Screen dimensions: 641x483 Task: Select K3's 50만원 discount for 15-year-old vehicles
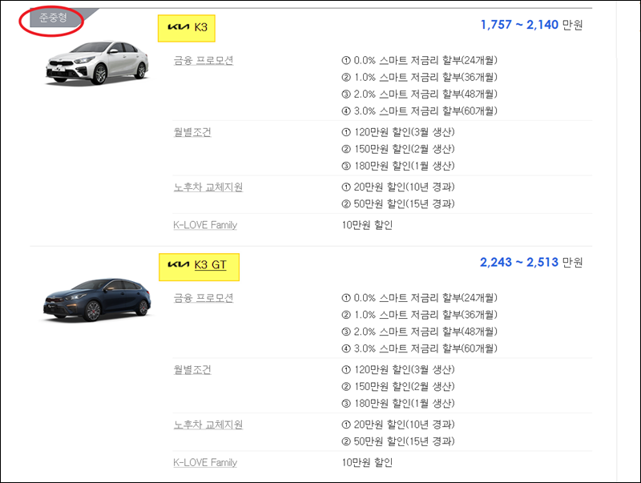[x=398, y=203]
